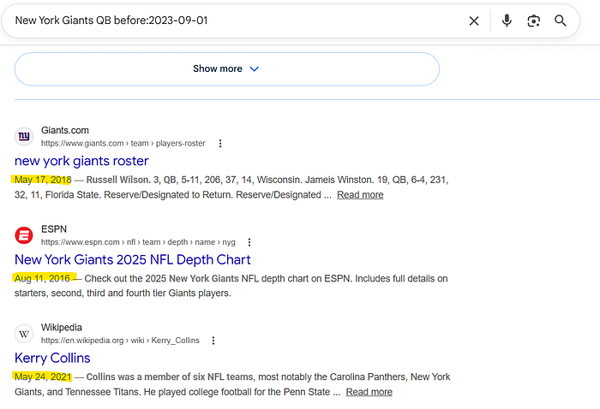Click the Giants.com site name
The height and width of the screenshot is (409, 600).
tap(65, 131)
